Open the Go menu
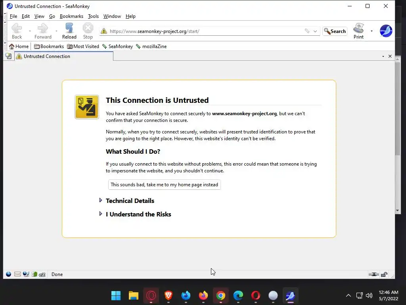406x305 pixels. [52, 16]
